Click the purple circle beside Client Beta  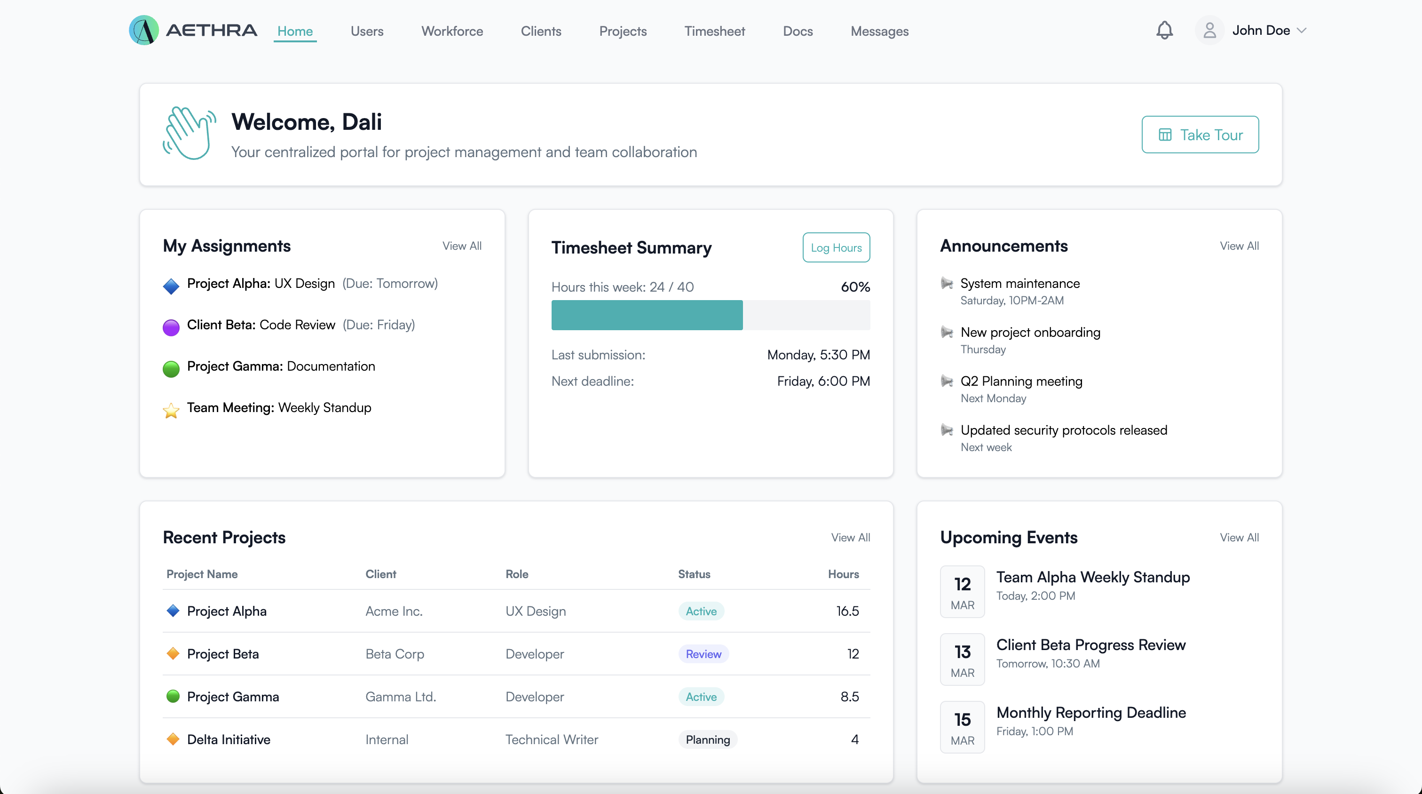[x=171, y=327]
